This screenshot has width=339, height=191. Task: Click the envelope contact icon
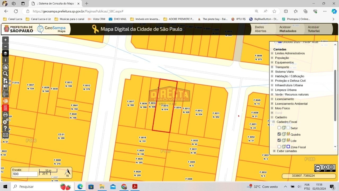(x=5, y=135)
